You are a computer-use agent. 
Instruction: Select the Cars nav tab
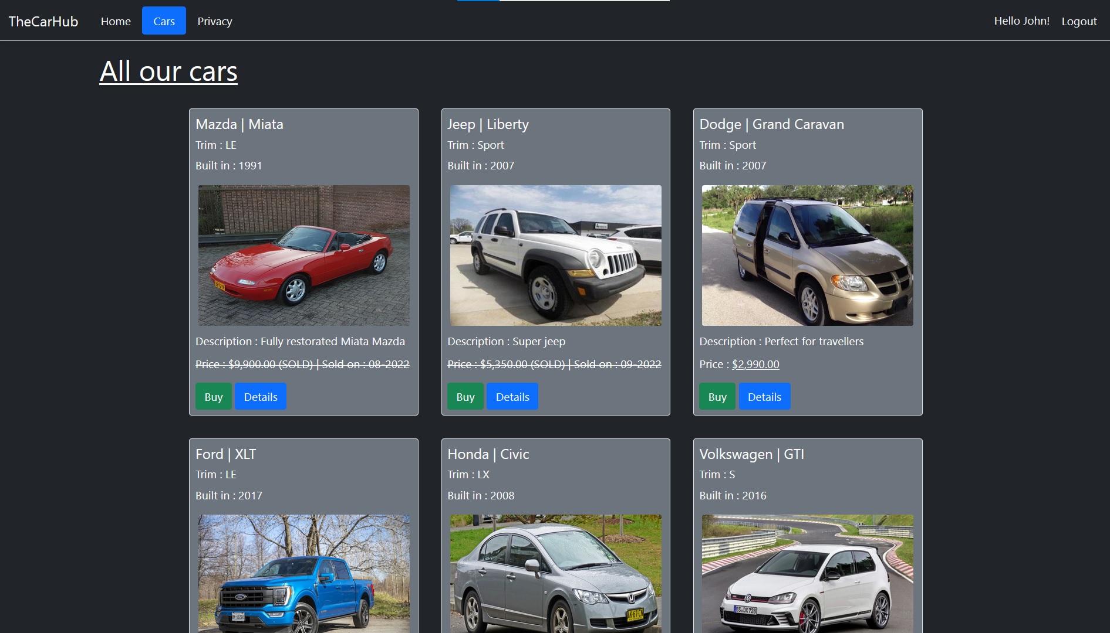(164, 21)
